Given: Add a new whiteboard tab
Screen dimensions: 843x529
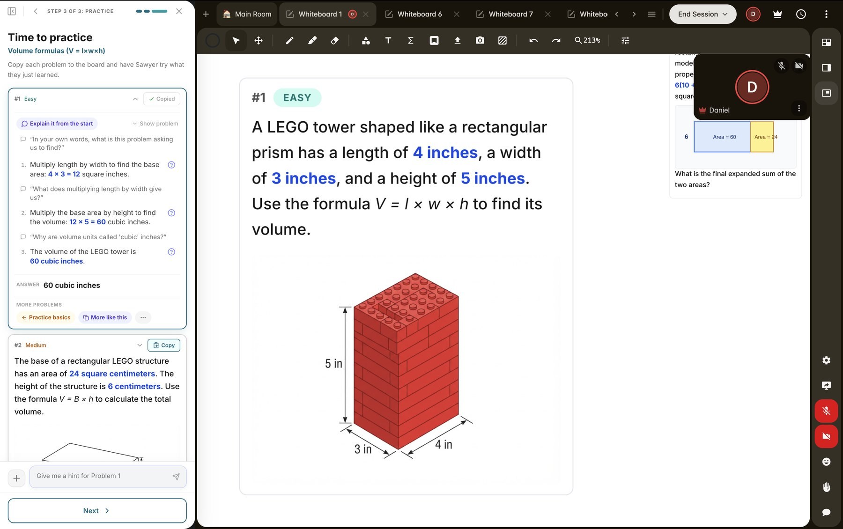Looking at the screenshot, I should [206, 14].
